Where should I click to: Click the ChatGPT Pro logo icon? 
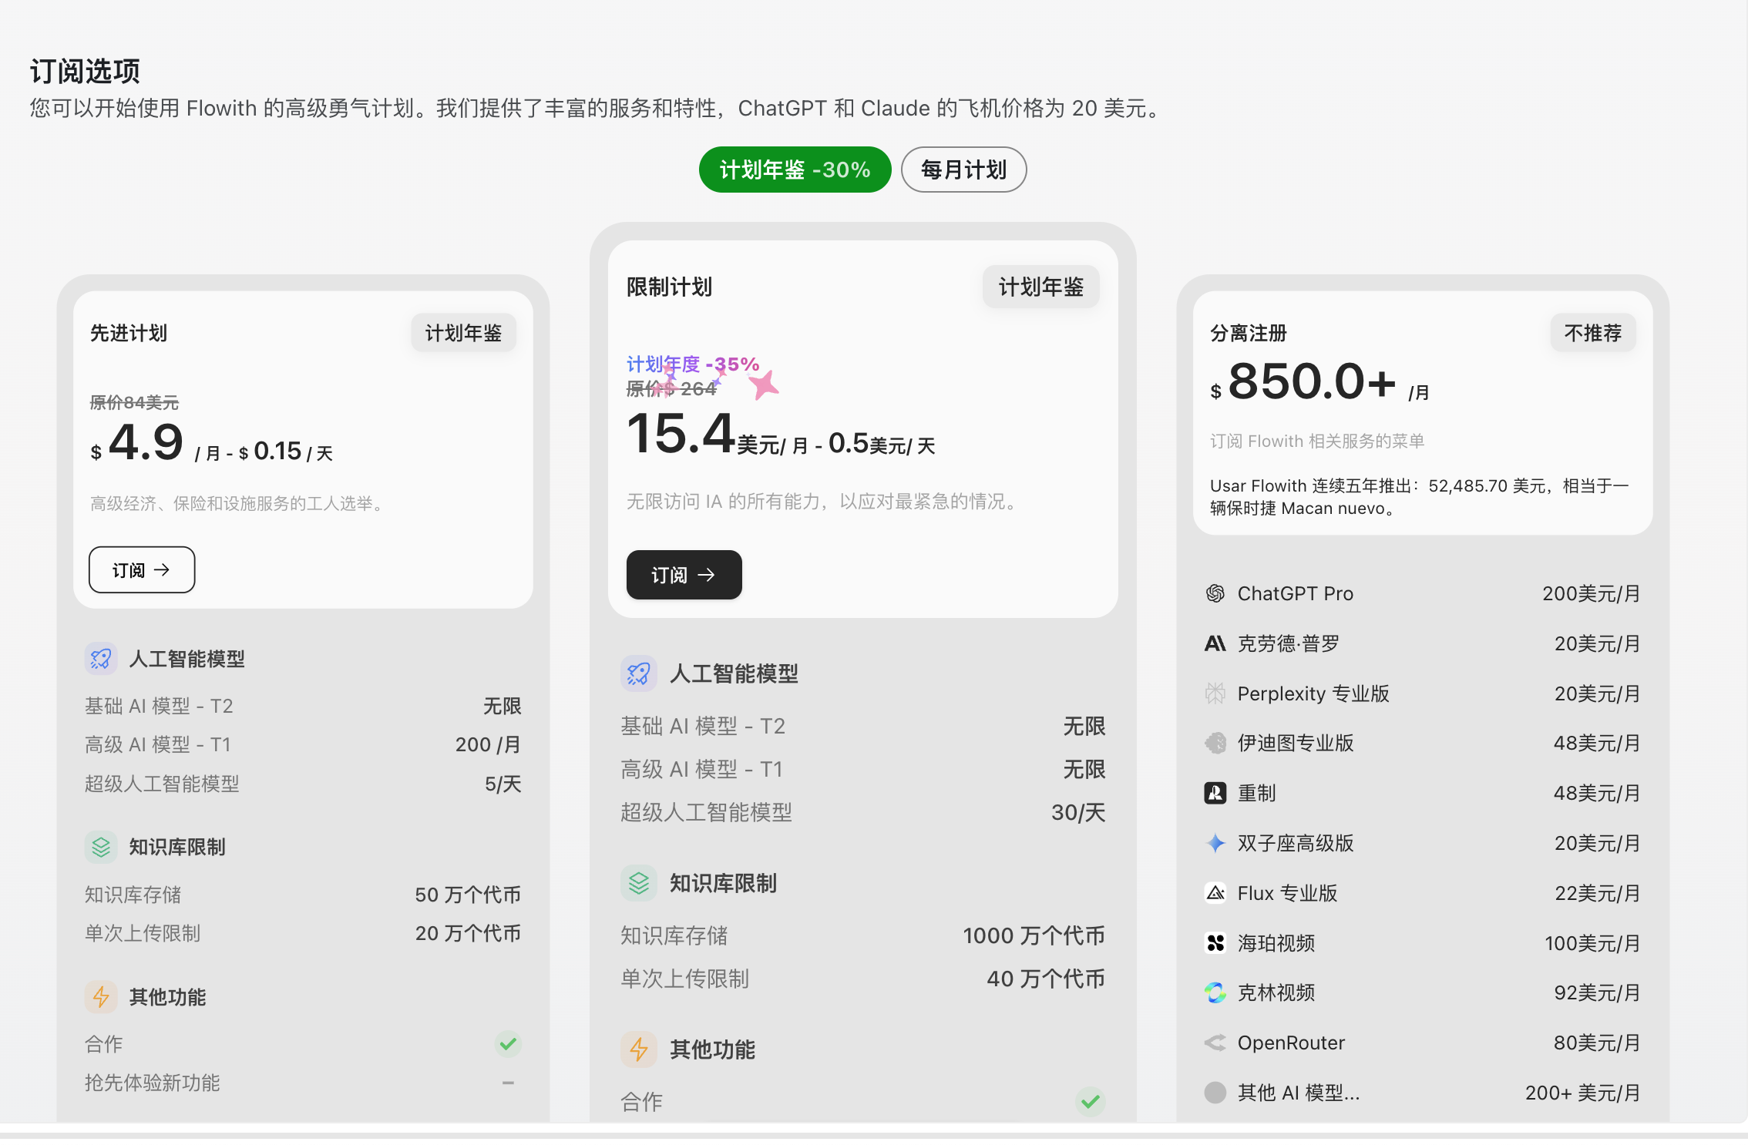coord(1215,593)
